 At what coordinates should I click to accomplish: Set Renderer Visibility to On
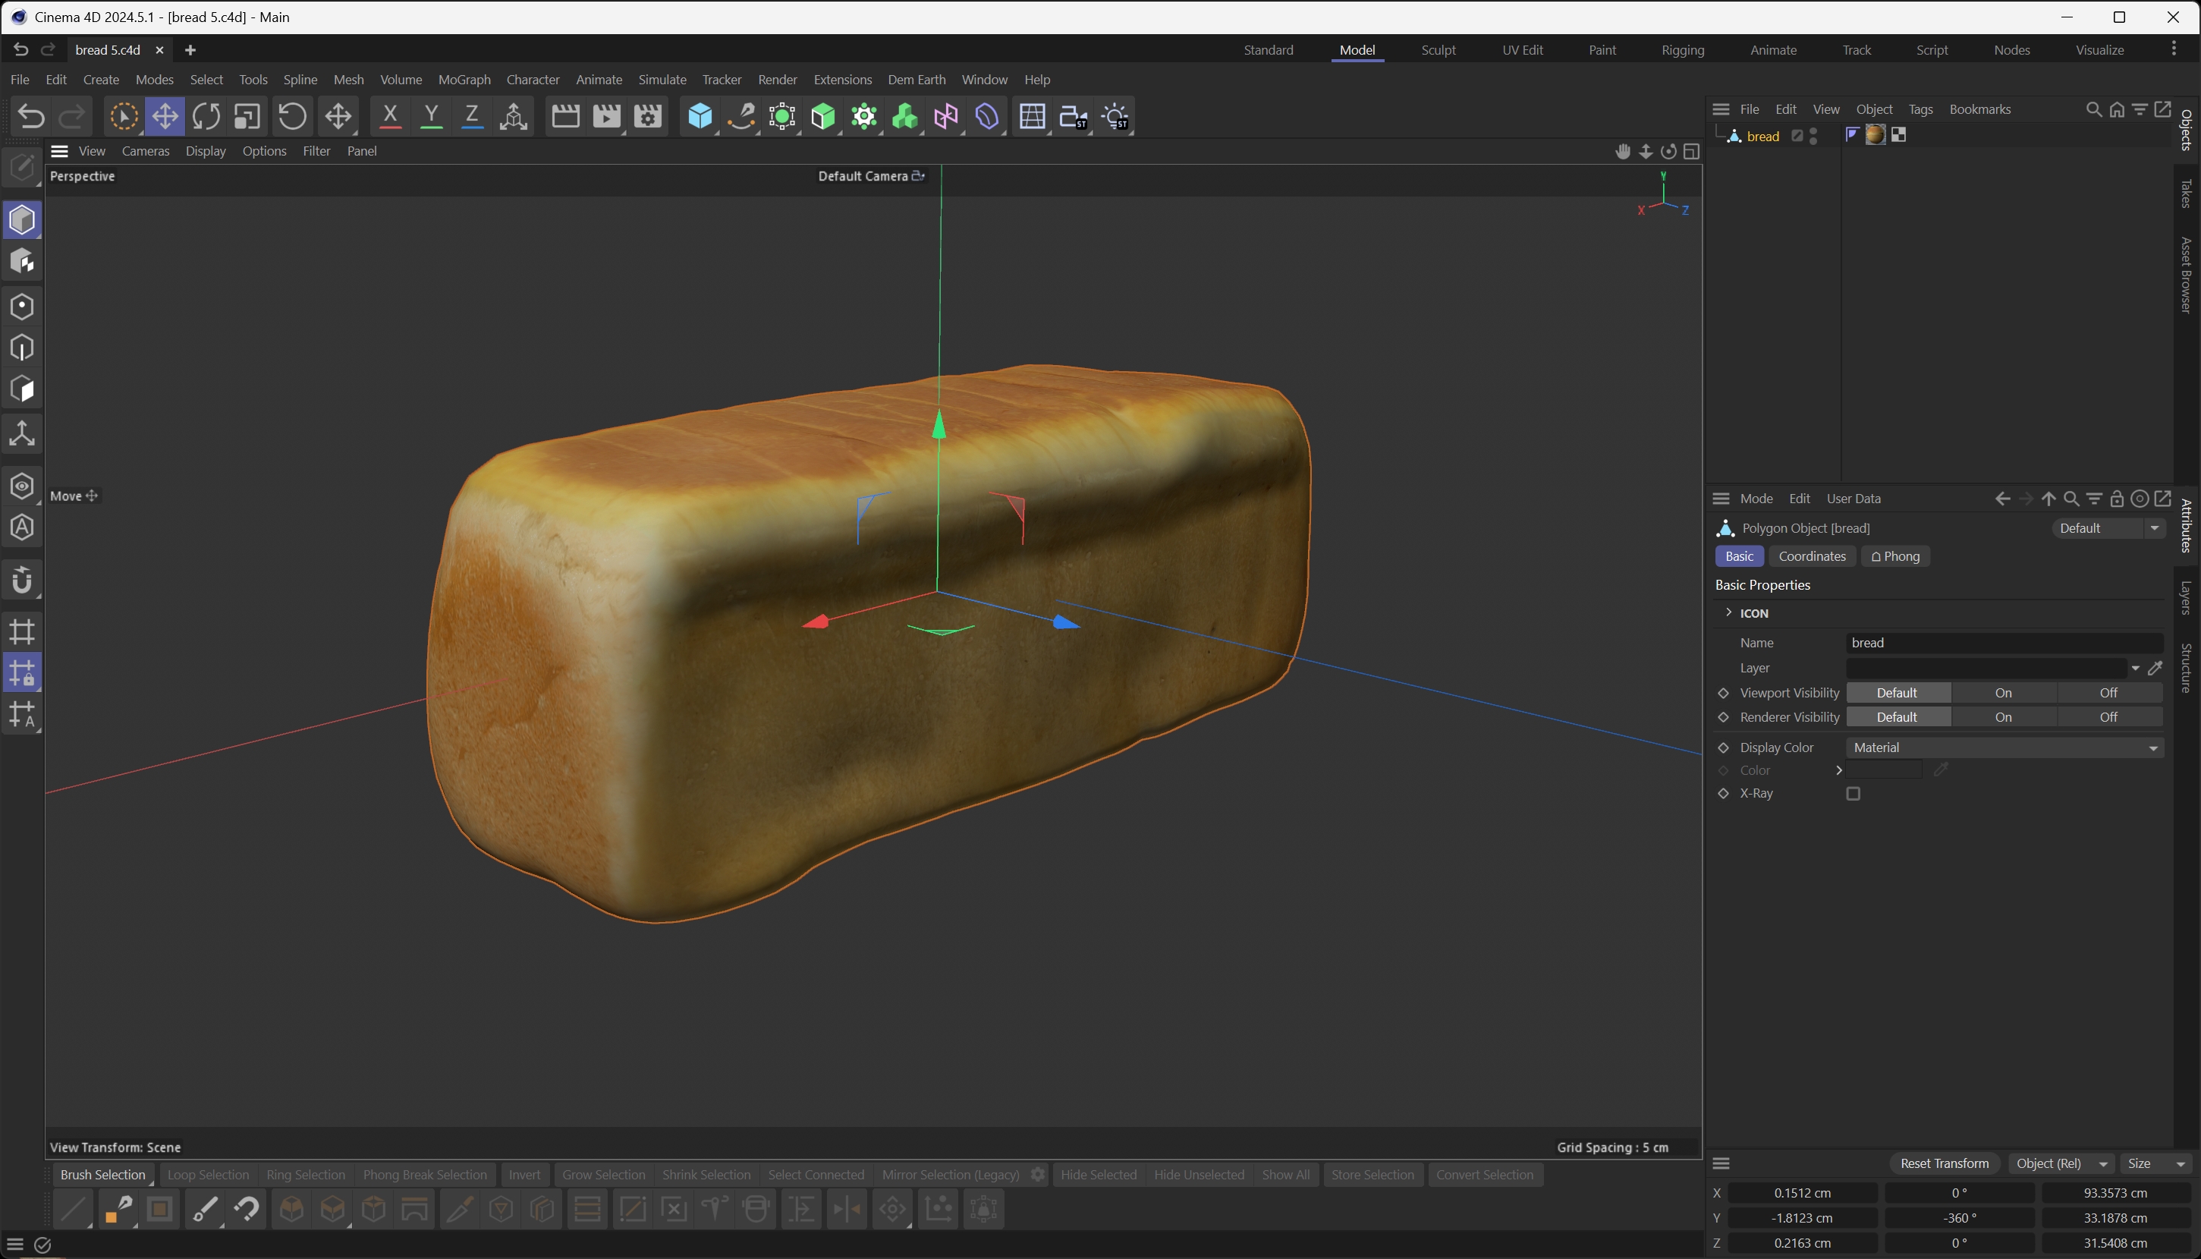pyautogui.click(x=2002, y=717)
